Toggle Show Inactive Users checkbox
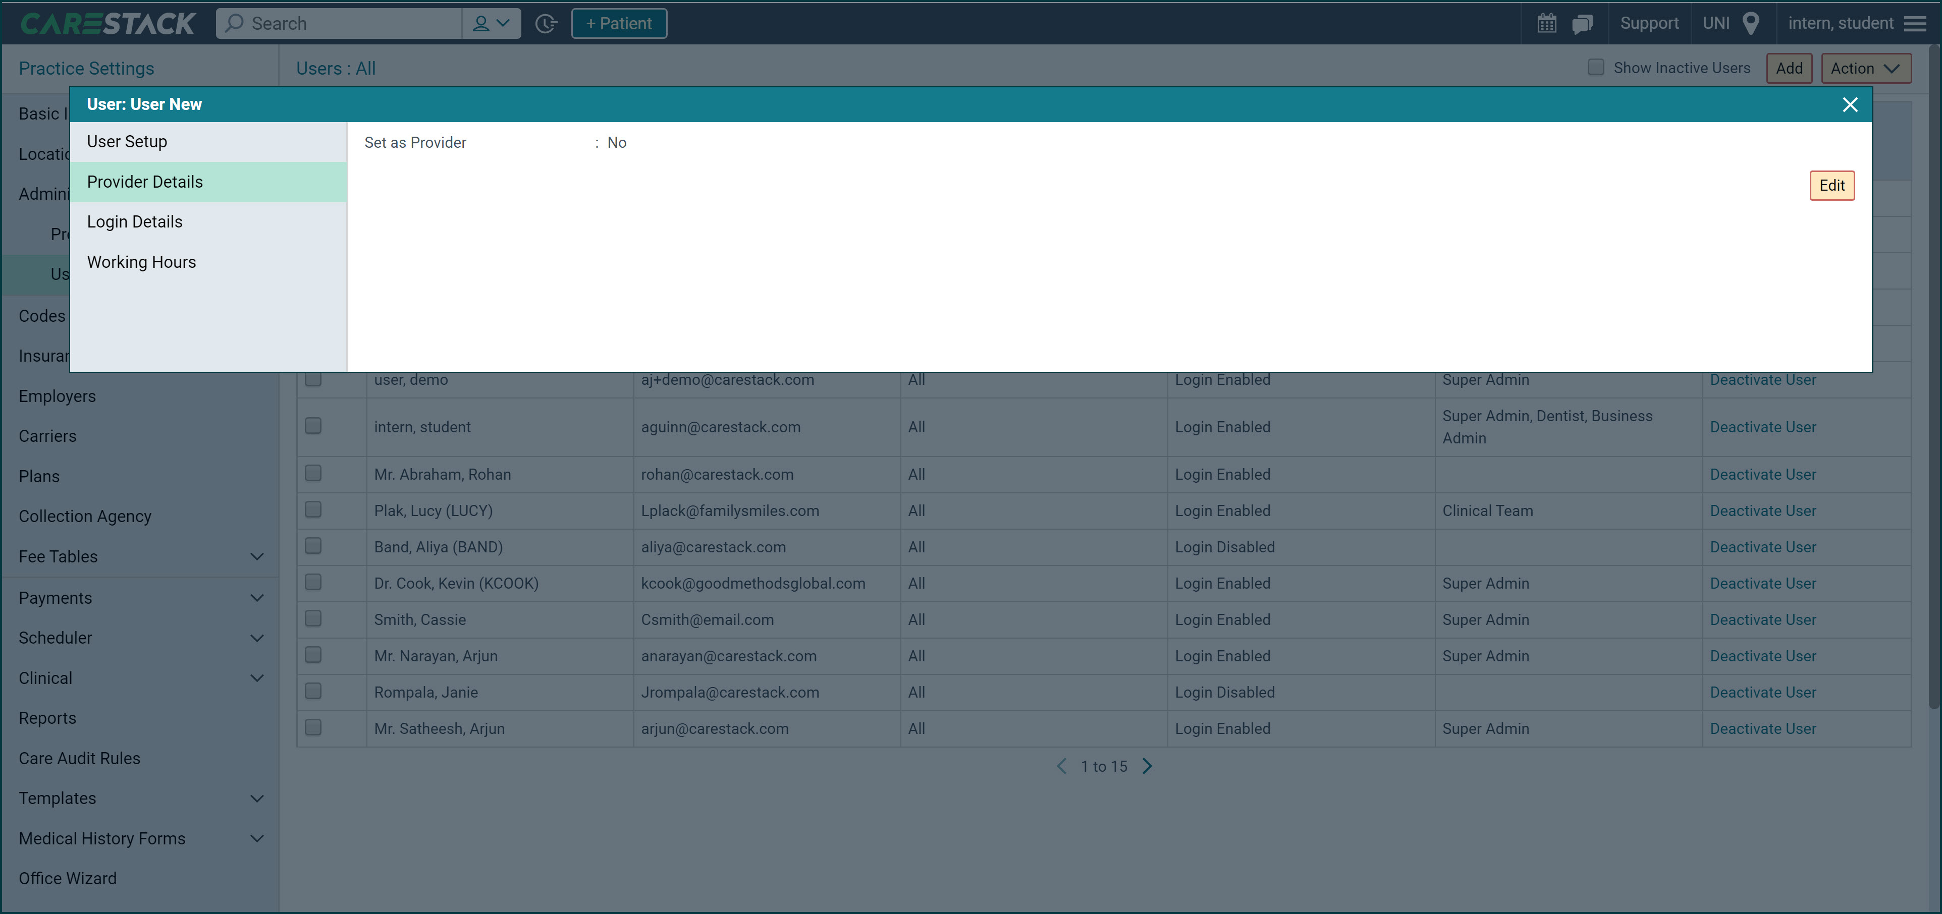1942x914 pixels. click(1596, 67)
